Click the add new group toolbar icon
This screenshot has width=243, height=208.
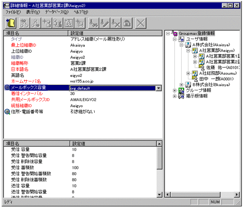pos(69,23)
